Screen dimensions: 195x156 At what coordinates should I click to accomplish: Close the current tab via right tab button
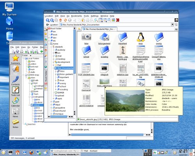click(x=176, y=29)
